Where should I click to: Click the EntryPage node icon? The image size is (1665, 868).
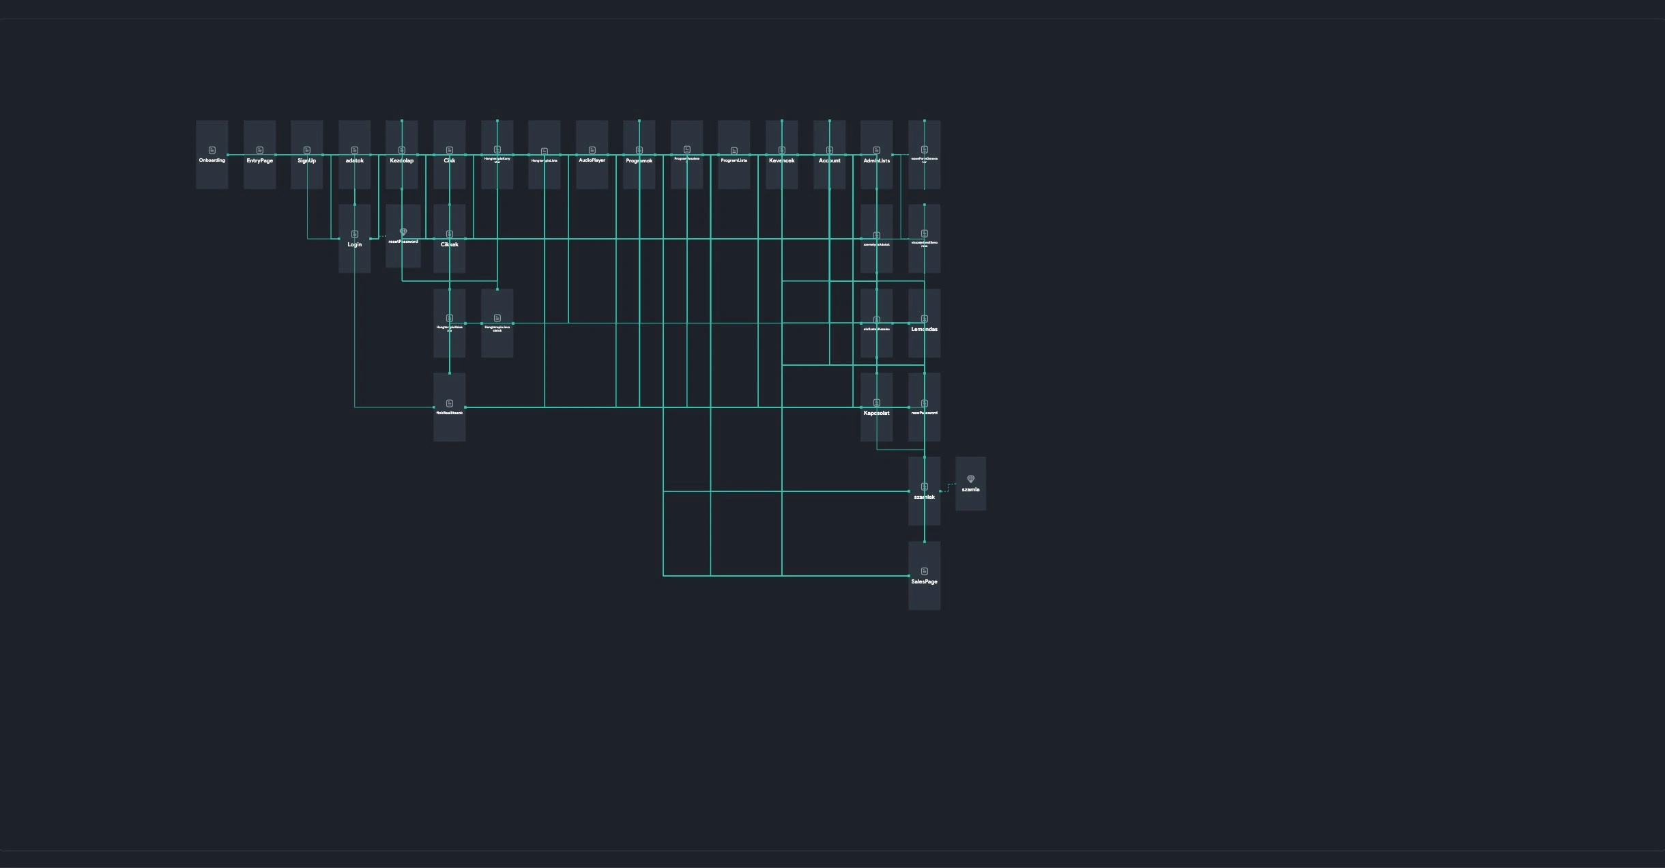tap(259, 150)
